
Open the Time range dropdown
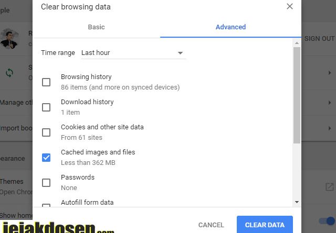pos(133,53)
